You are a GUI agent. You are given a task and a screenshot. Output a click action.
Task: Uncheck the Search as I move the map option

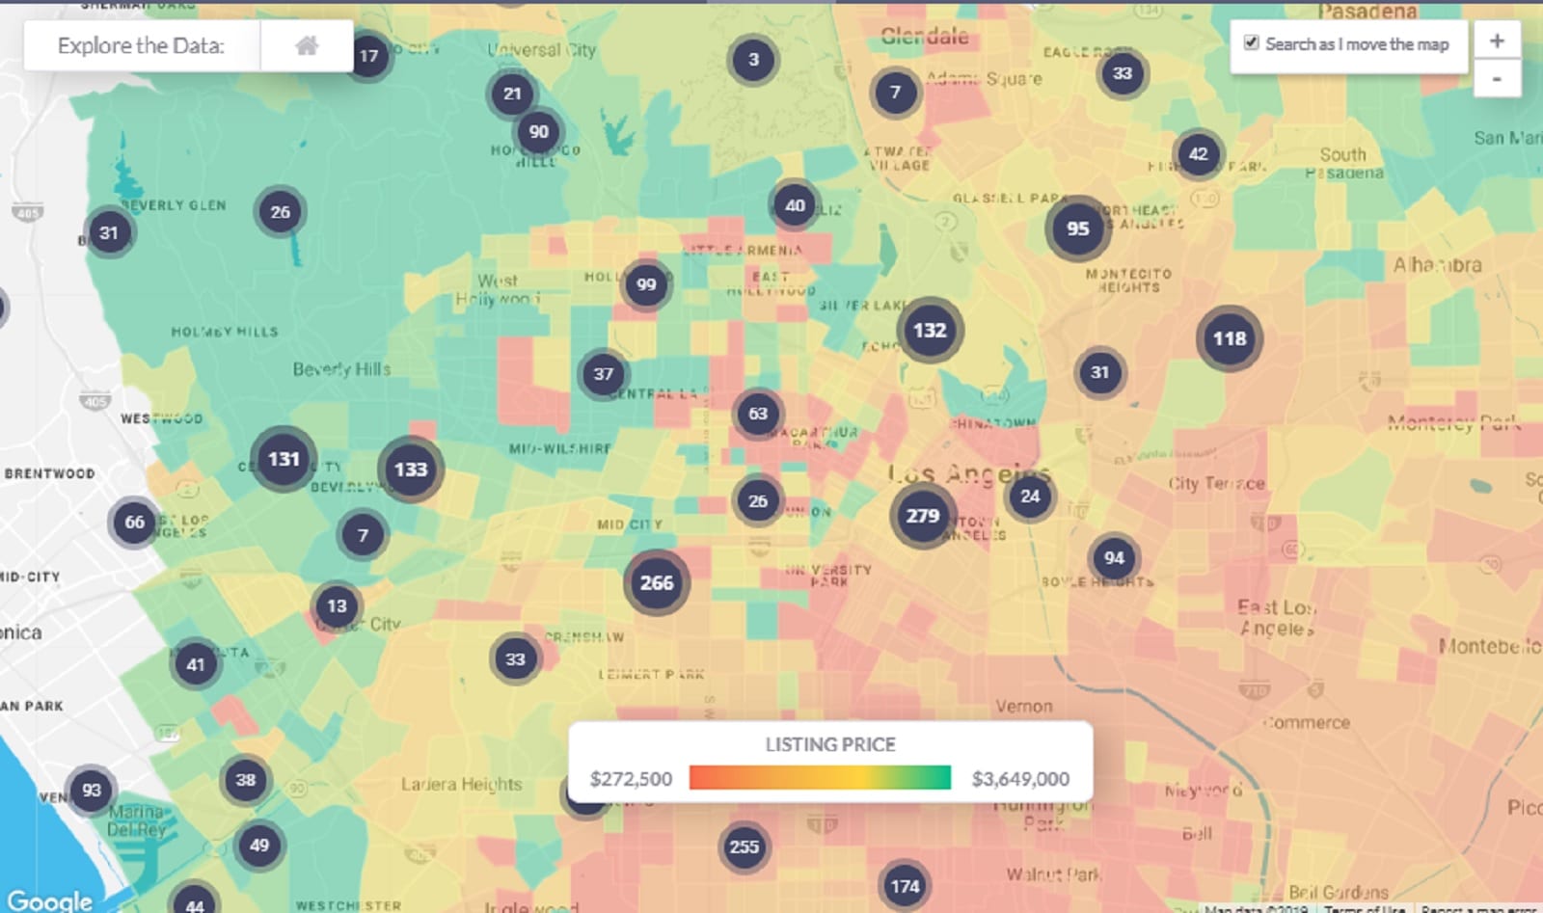[x=1250, y=43]
